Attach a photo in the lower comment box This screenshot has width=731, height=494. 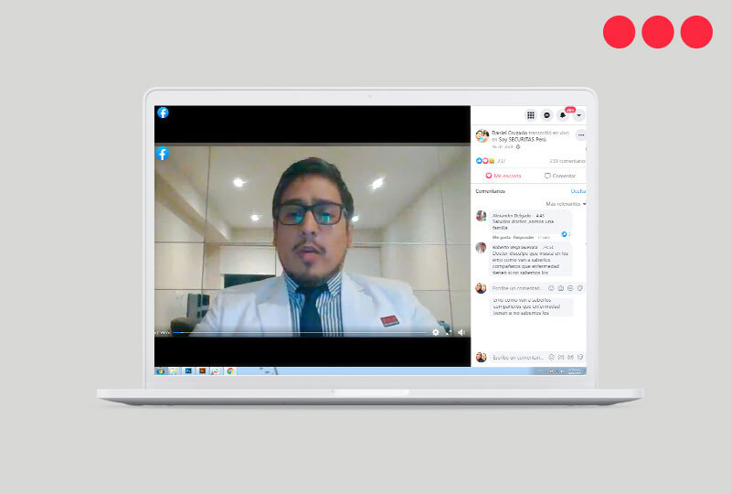pyautogui.click(x=561, y=357)
